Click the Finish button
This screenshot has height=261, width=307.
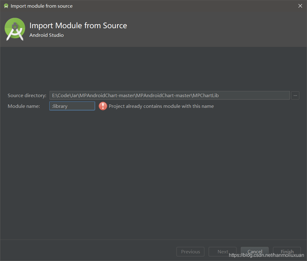(x=287, y=252)
